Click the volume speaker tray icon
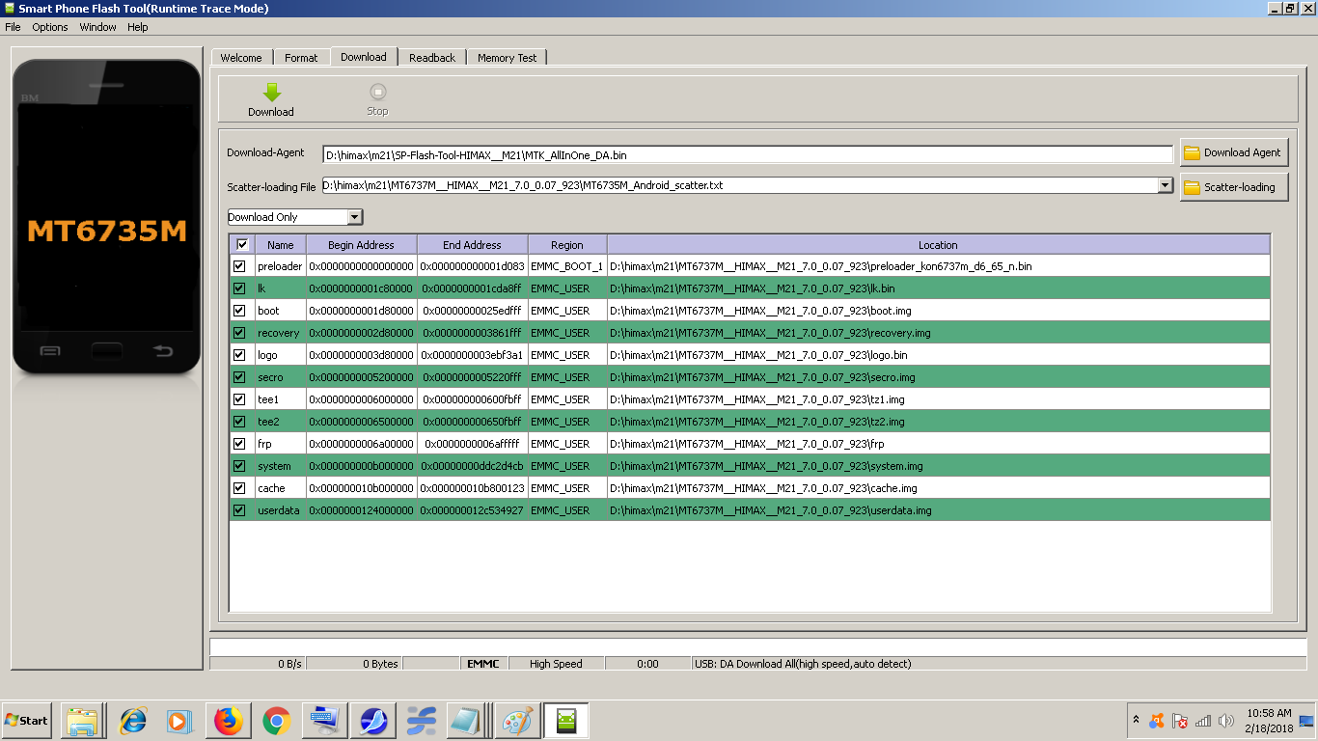 pos(1226,721)
